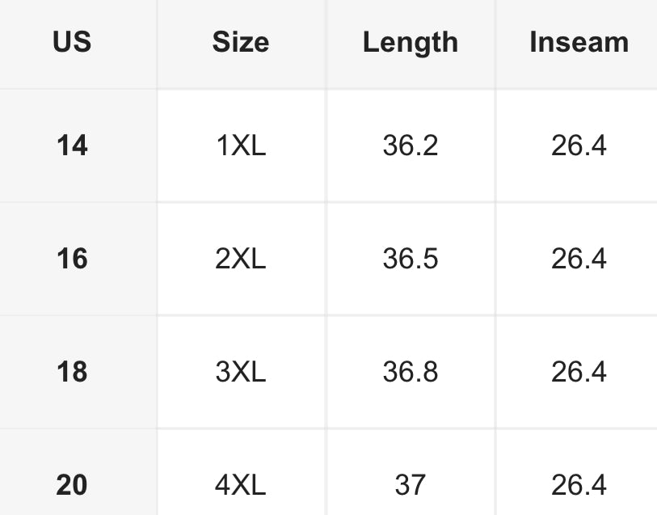This screenshot has height=515, width=657.
Task: Click the 4XL size cell
Action: [x=241, y=485]
